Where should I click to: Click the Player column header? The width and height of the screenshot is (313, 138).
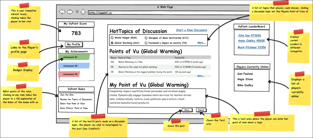[113, 57]
